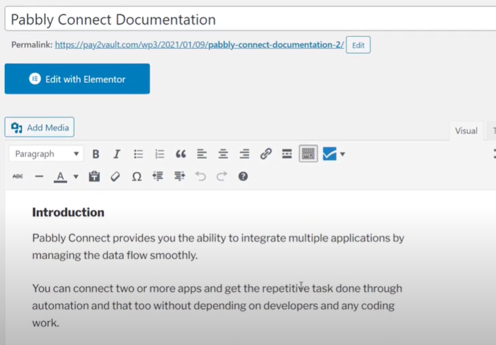The width and height of the screenshot is (496, 345).
Task: Apply blockquote formatting
Action: click(181, 154)
